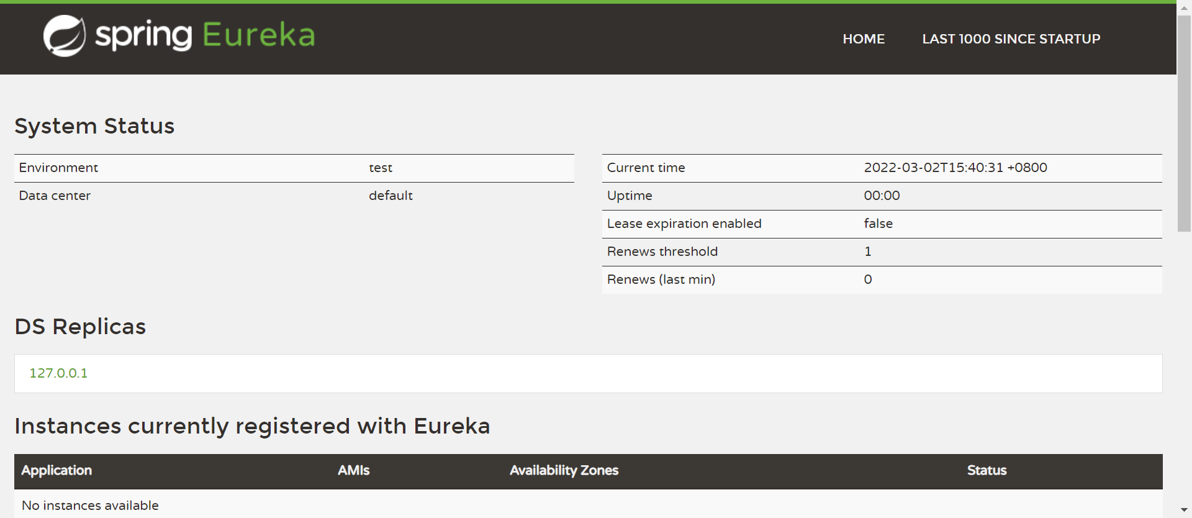Open the HOME navigation link
The height and width of the screenshot is (518, 1192).
point(864,39)
